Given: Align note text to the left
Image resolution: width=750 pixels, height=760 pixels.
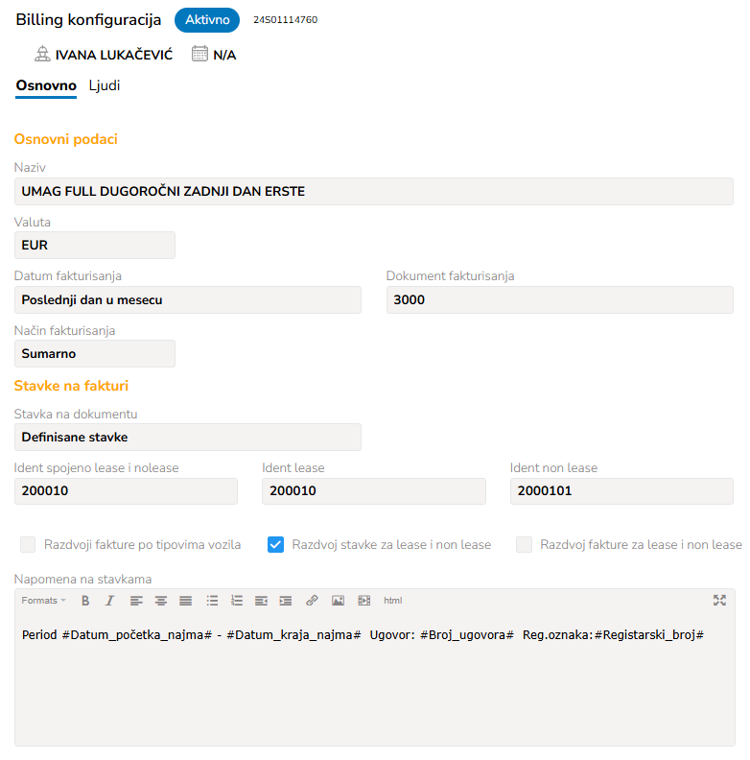Looking at the screenshot, I should (x=136, y=601).
